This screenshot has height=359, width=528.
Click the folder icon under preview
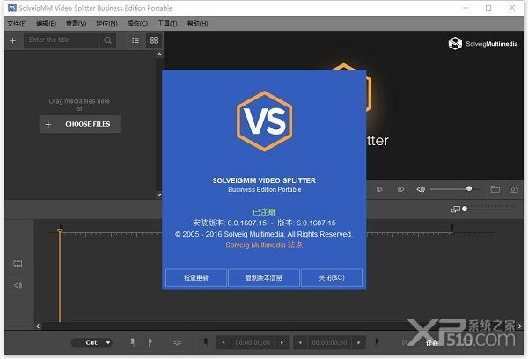click(495, 189)
